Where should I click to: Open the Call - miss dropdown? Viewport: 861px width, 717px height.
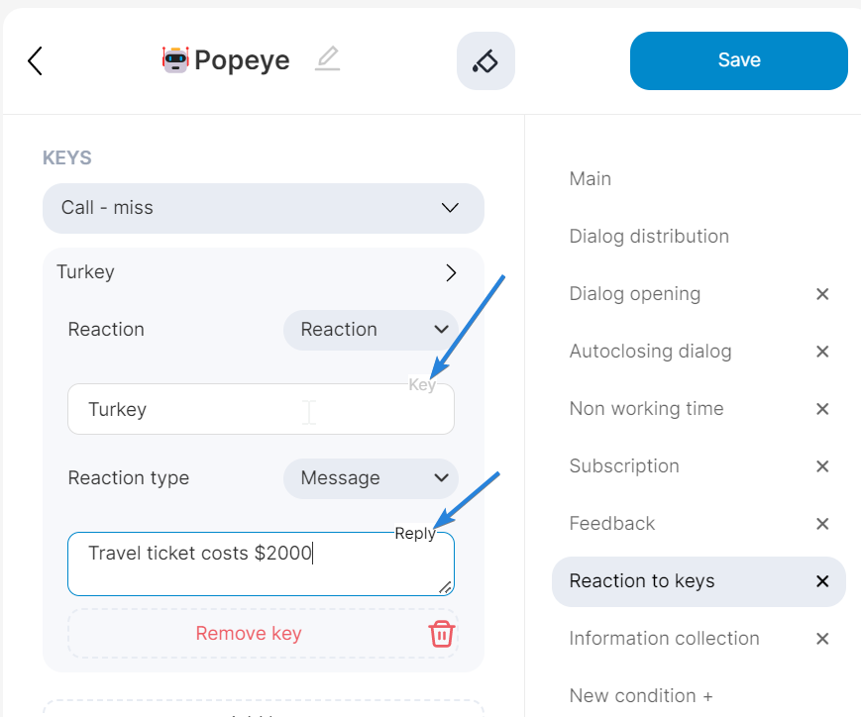click(x=263, y=208)
